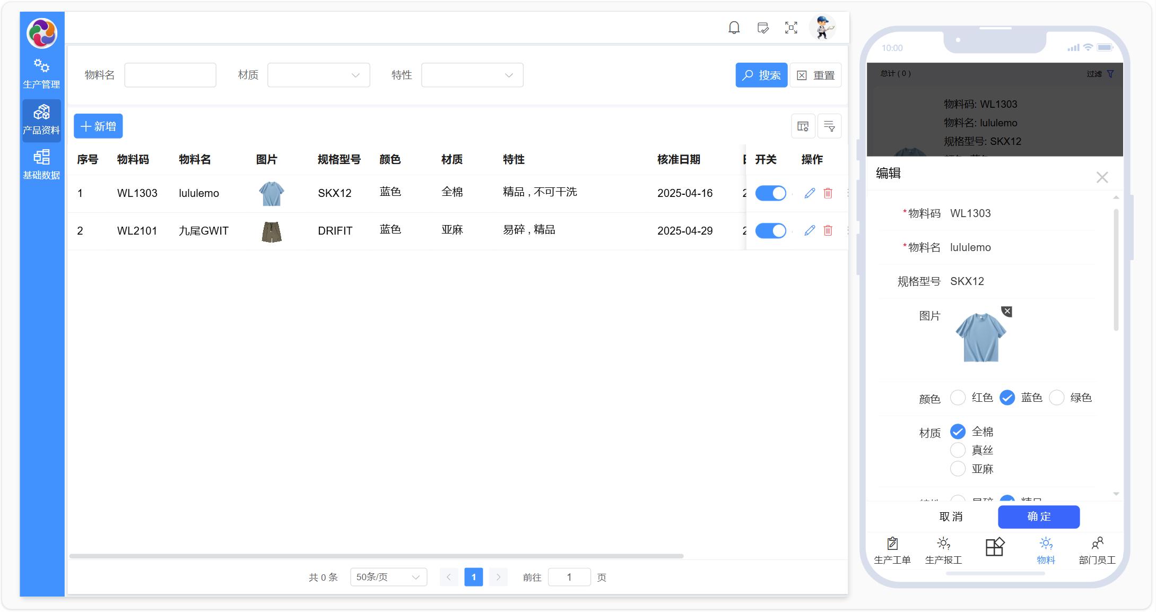Open the 生产管理 sidebar menu
Viewport: 1156px width, 612px height.
click(41, 74)
